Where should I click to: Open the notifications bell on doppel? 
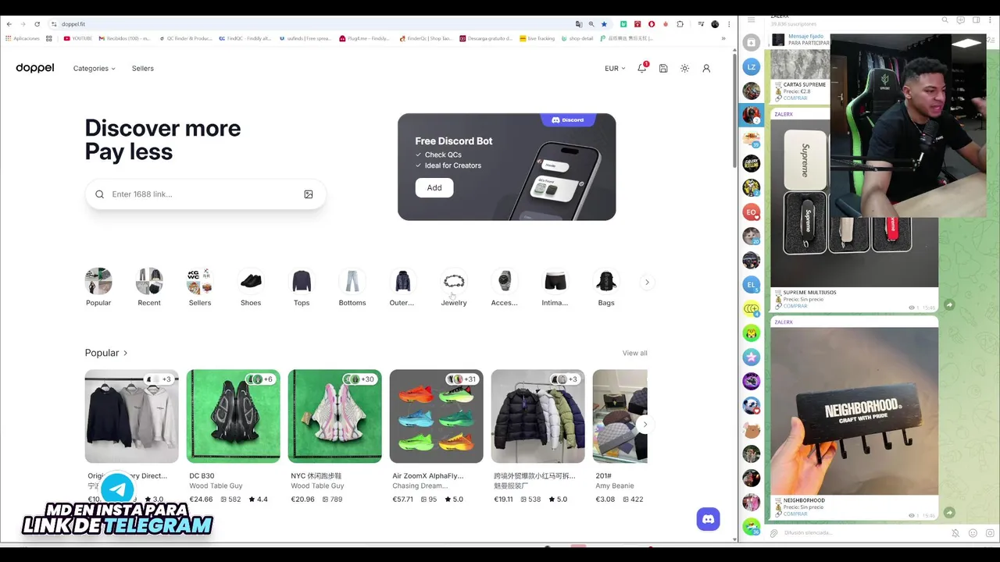tap(642, 68)
